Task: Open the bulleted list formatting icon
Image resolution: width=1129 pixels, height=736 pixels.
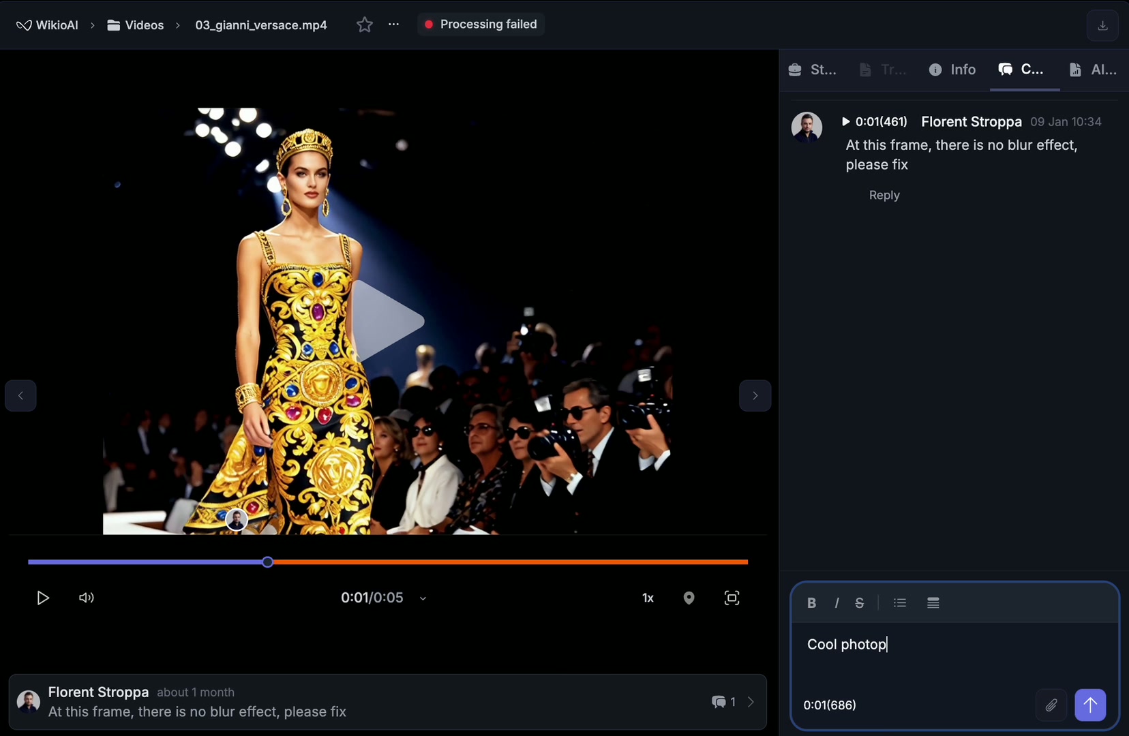Action: (x=899, y=602)
